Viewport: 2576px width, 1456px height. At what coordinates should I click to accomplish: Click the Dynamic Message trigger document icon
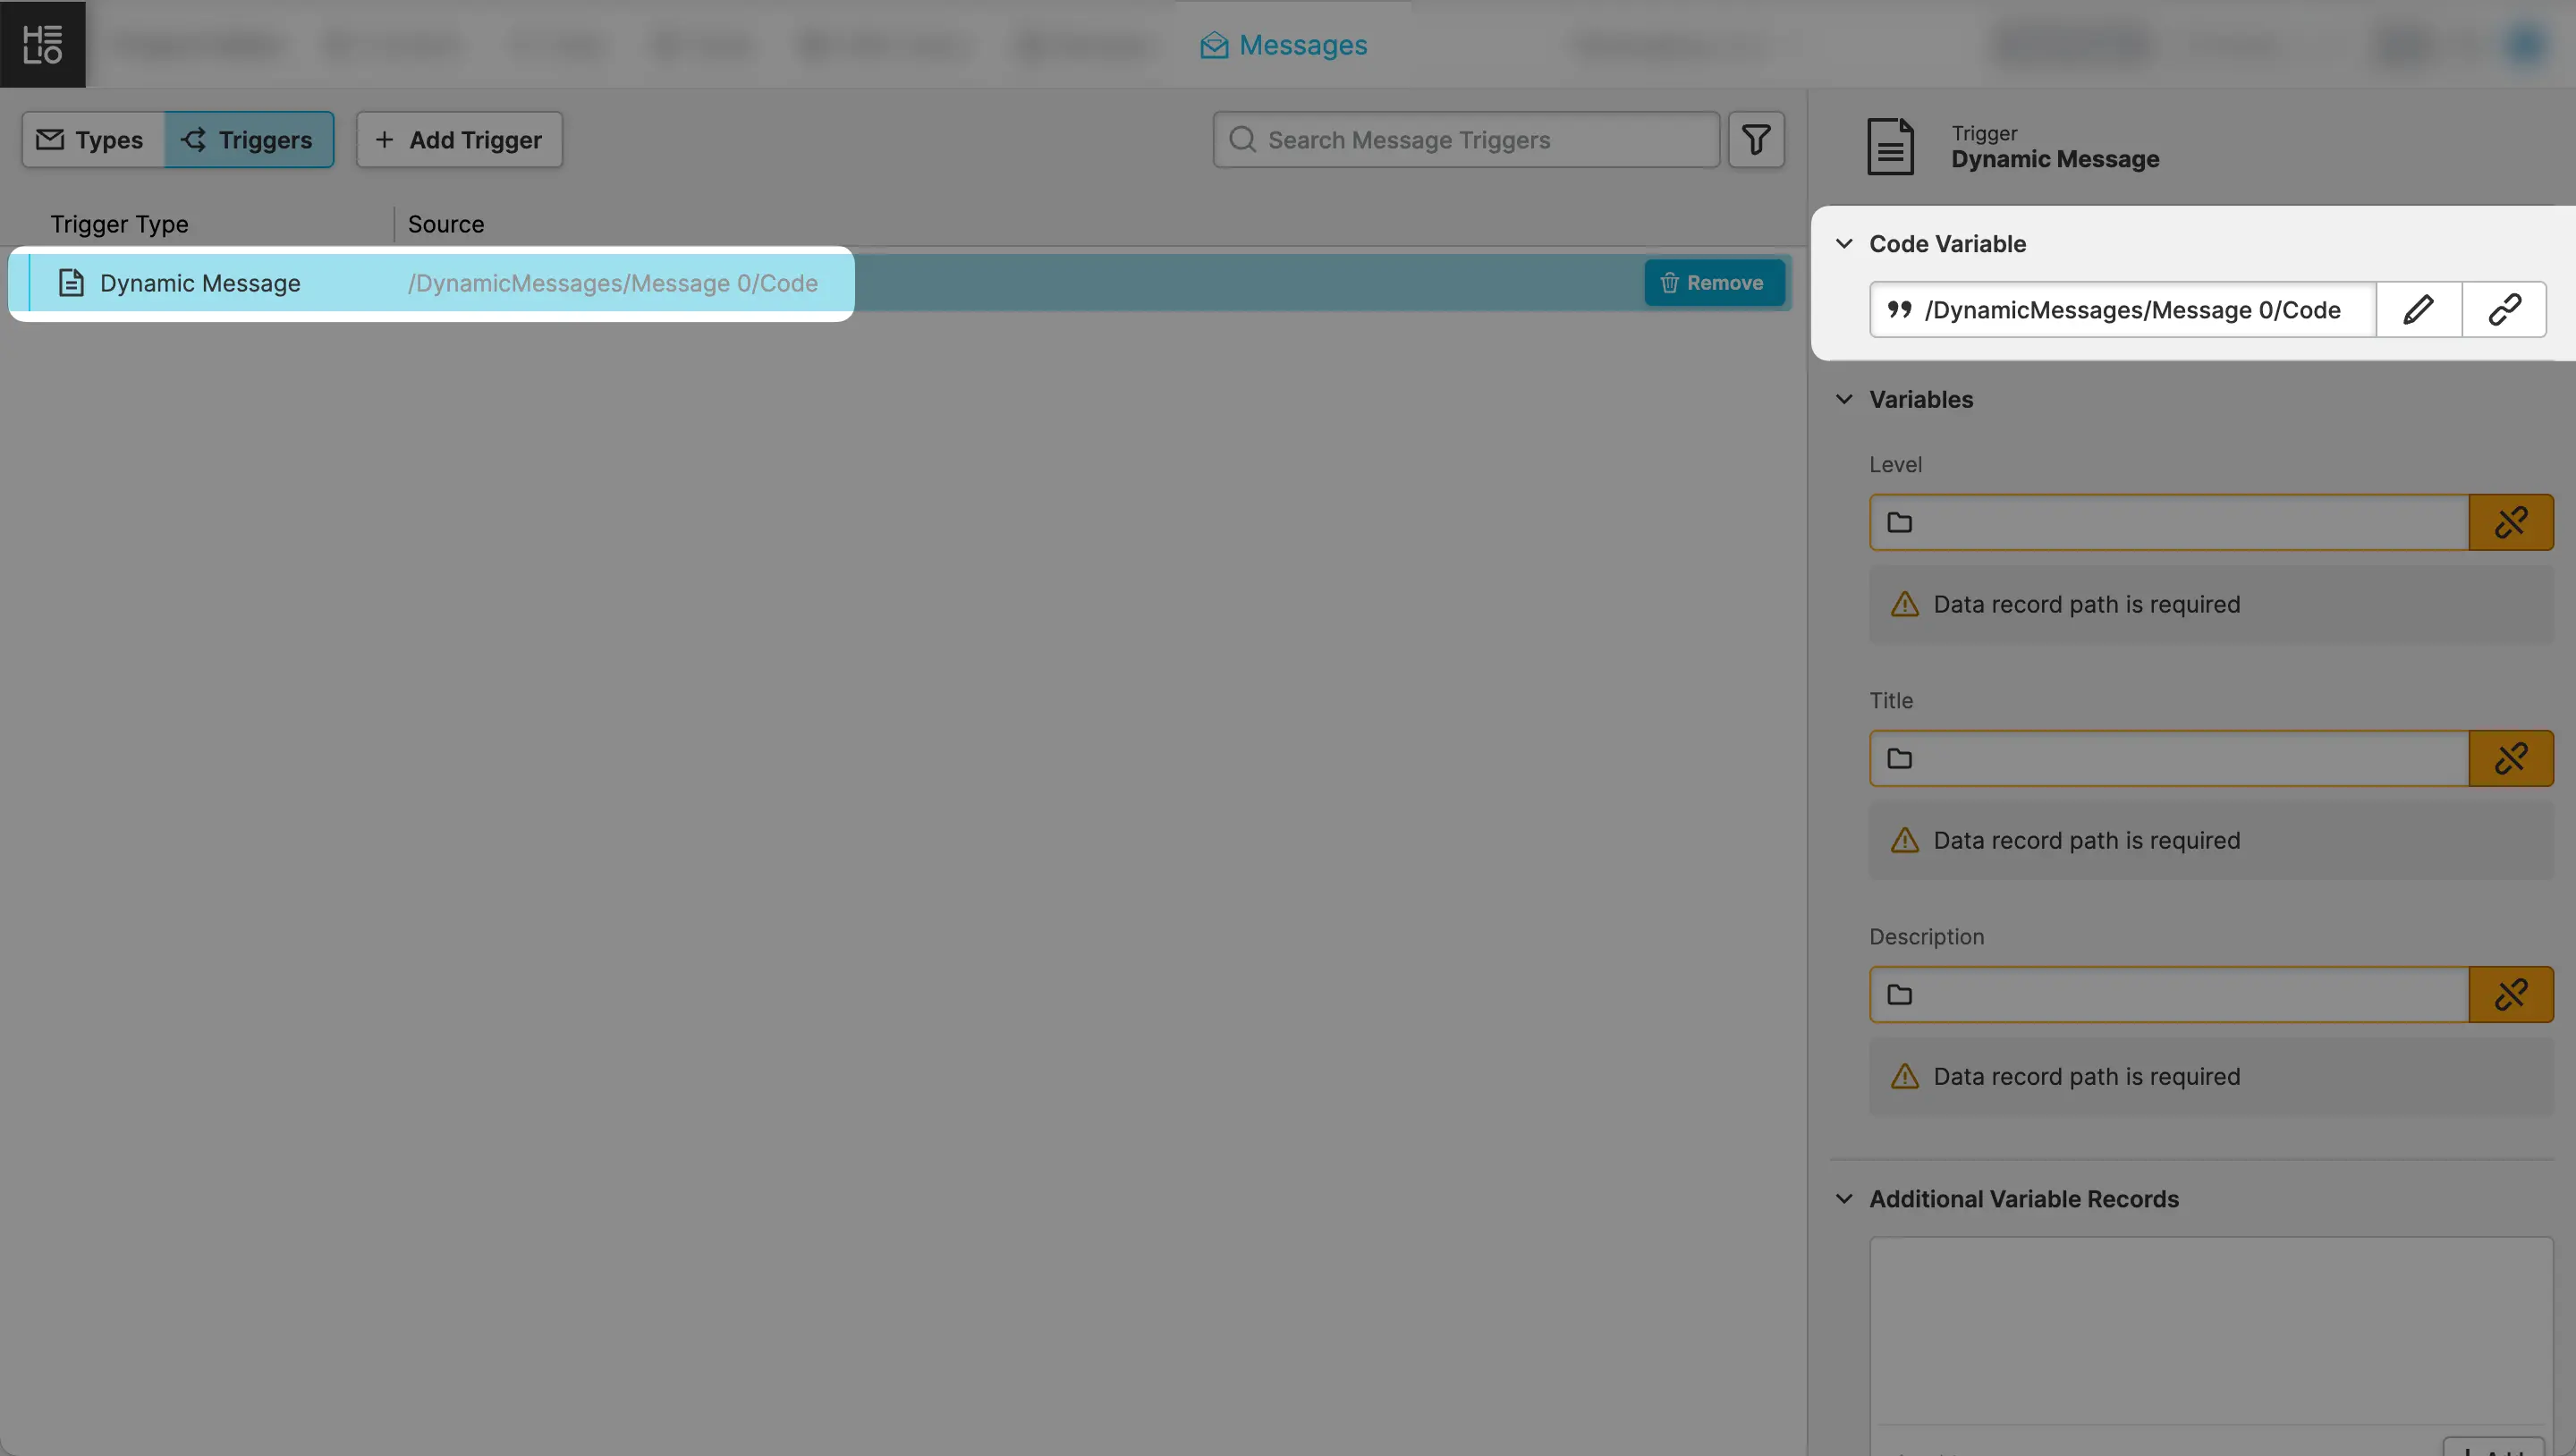point(71,283)
